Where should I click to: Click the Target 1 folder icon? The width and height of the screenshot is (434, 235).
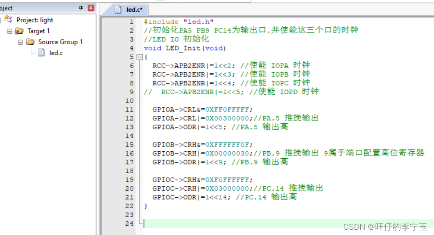click(x=19, y=31)
